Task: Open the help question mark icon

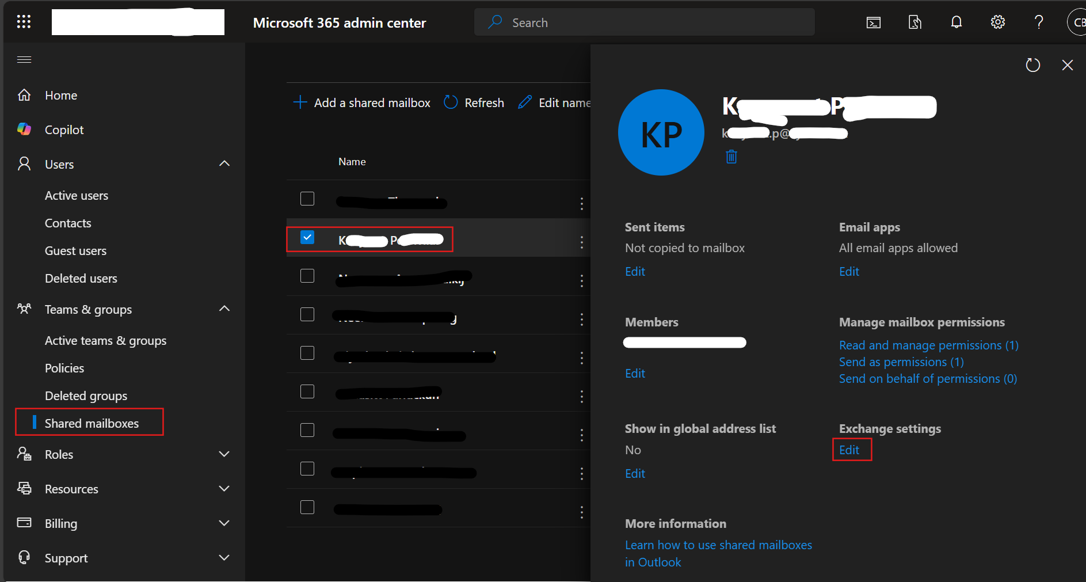Action: (x=1038, y=22)
